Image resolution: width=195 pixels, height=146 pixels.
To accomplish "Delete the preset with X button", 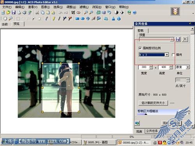I will [x=185, y=39].
